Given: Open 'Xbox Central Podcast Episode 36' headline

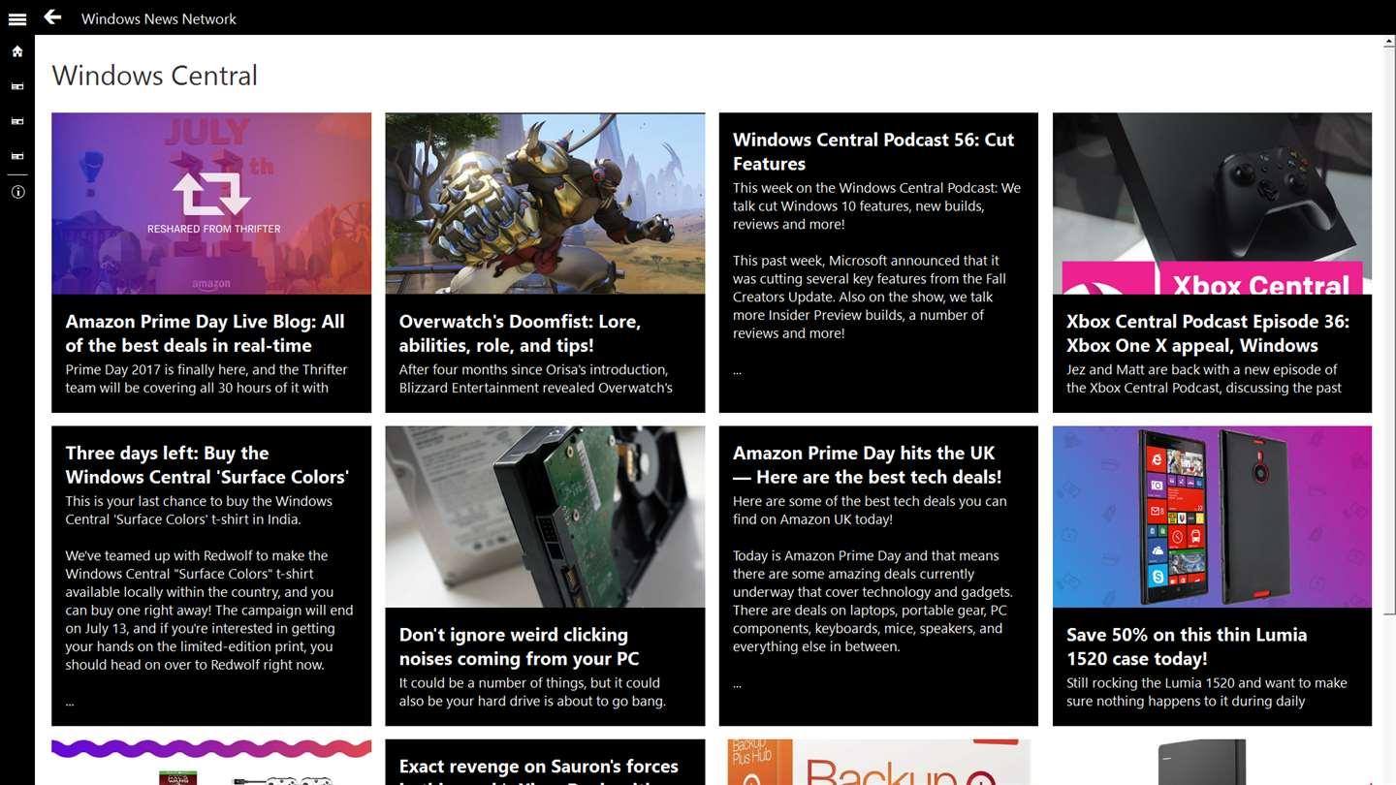Looking at the screenshot, I should (x=1208, y=333).
